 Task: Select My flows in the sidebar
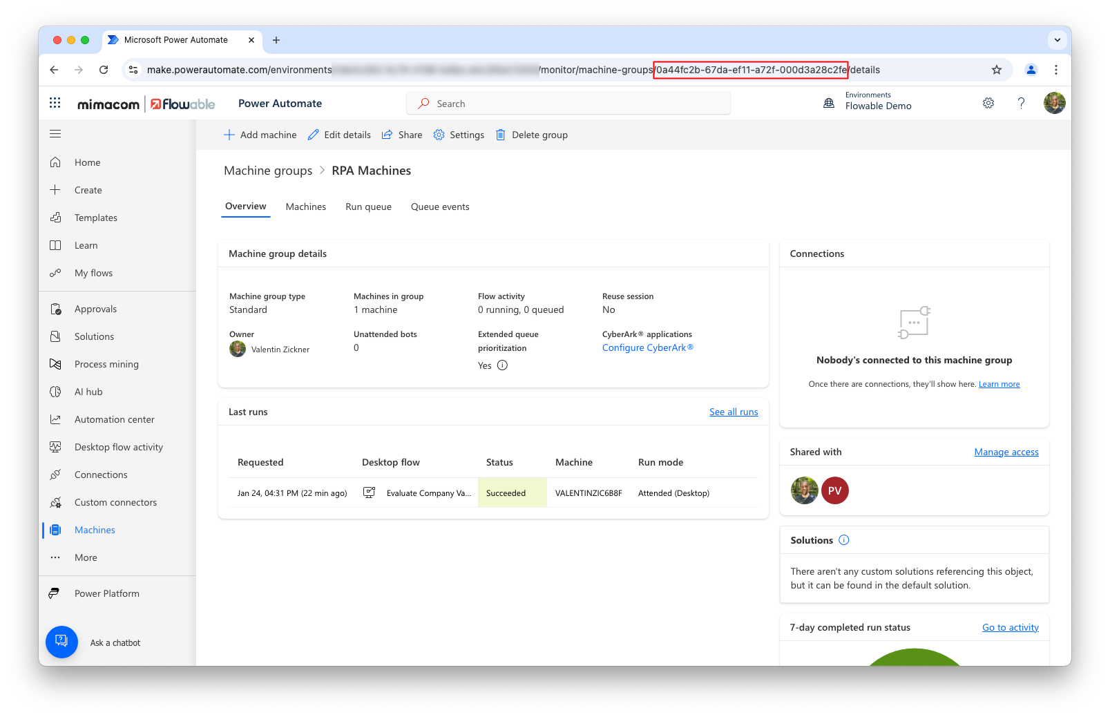(x=93, y=272)
